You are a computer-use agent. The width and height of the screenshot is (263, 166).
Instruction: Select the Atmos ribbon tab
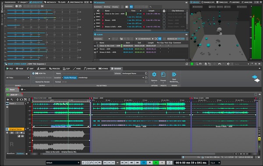pyautogui.click(x=103, y=69)
